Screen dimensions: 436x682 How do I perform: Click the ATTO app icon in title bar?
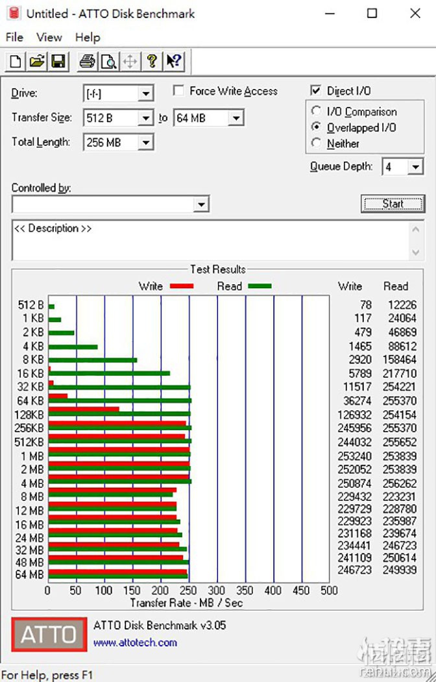pos(14,13)
